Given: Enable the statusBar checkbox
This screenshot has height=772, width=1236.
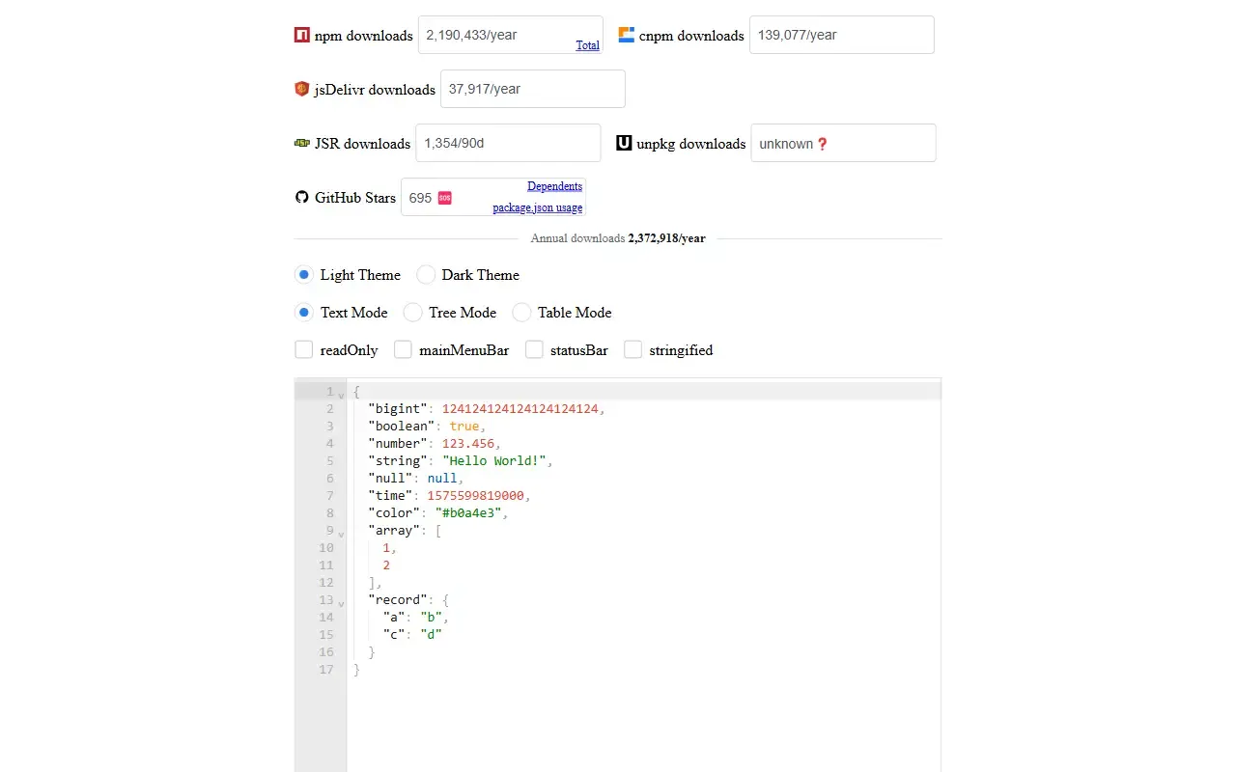Looking at the screenshot, I should (534, 350).
